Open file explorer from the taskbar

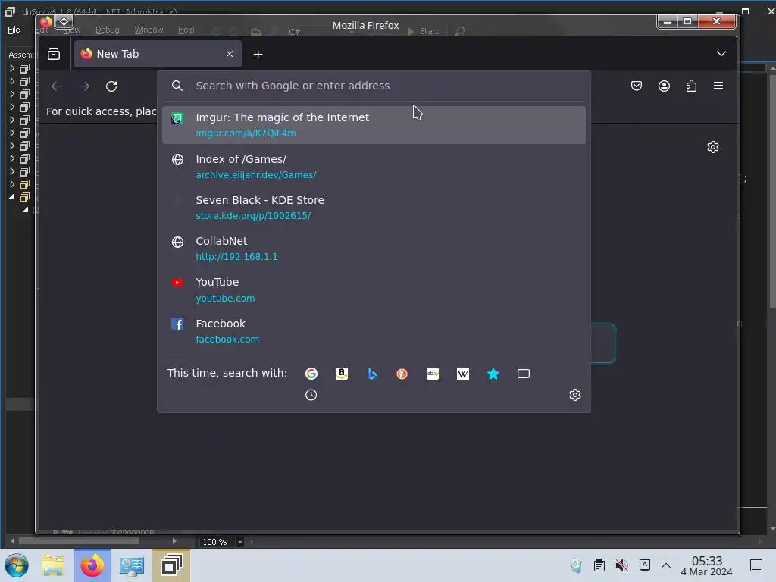click(53, 565)
